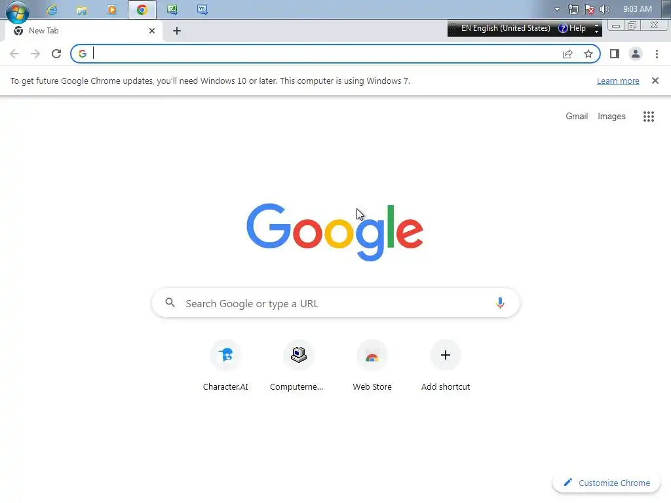The height and width of the screenshot is (503, 671).
Task: Open a new tab with plus button
Action: click(177, 31)
